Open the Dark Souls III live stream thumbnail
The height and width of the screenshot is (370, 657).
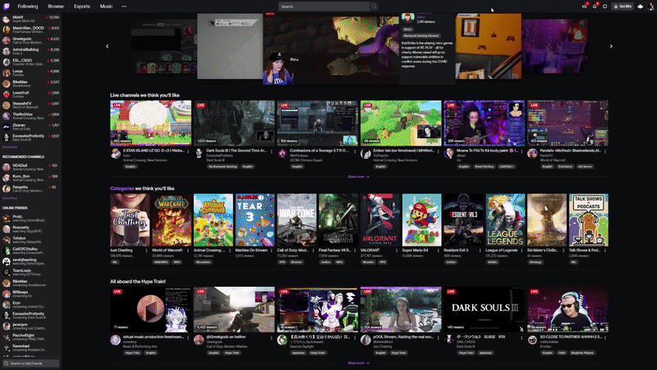click(x=234, y=123)
